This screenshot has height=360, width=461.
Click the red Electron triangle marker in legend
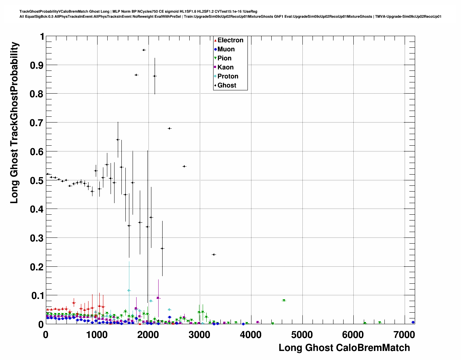click(x=215, y=40)
